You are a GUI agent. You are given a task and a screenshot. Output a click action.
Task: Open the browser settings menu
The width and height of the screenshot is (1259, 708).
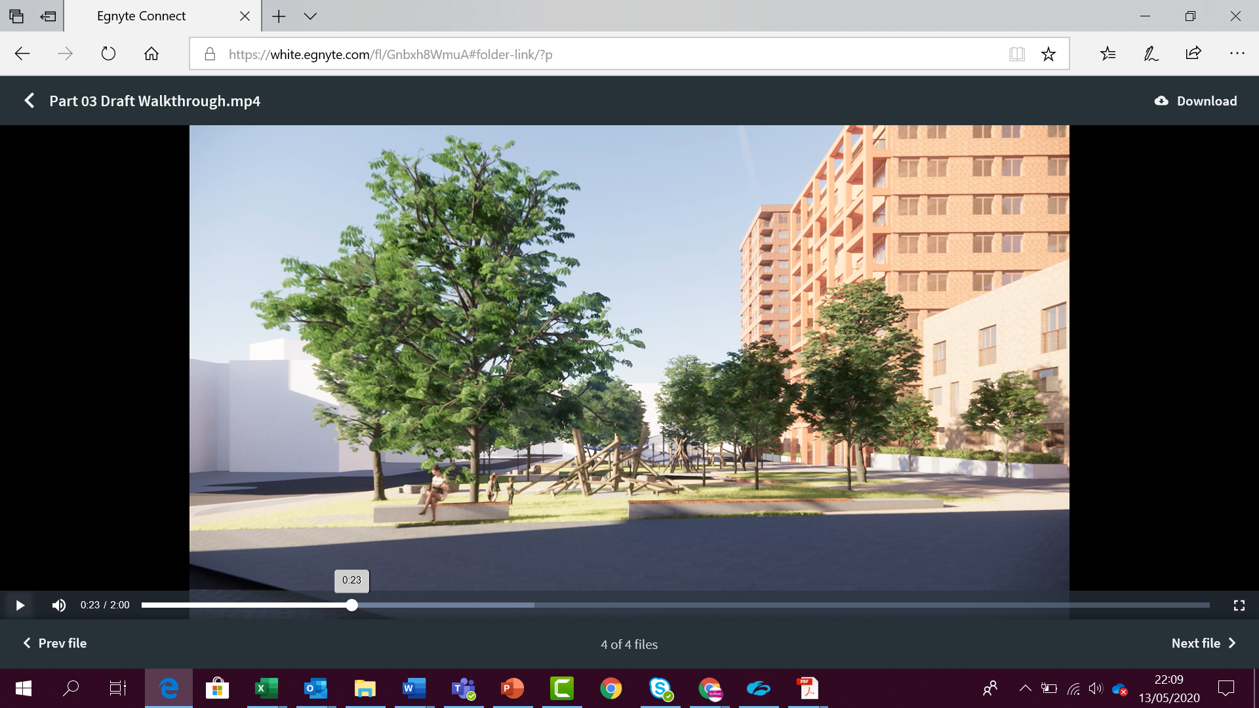[x=1237, y=54]
